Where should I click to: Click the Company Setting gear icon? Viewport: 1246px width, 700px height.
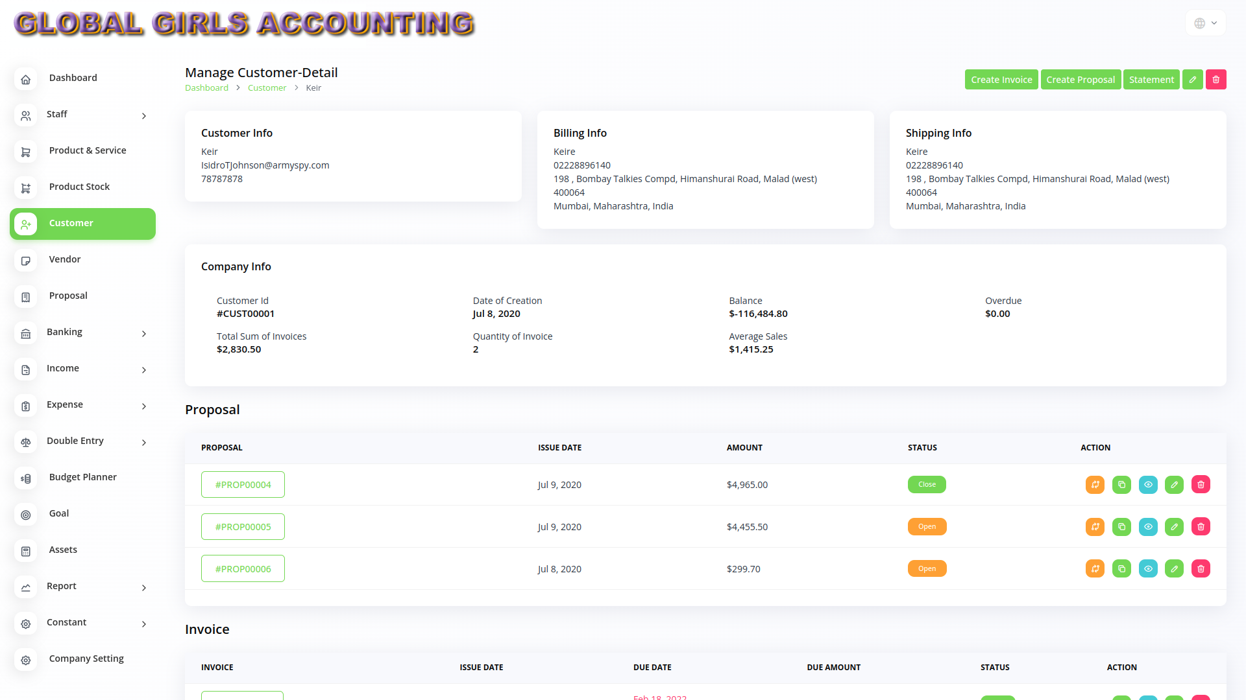point(25,660)
